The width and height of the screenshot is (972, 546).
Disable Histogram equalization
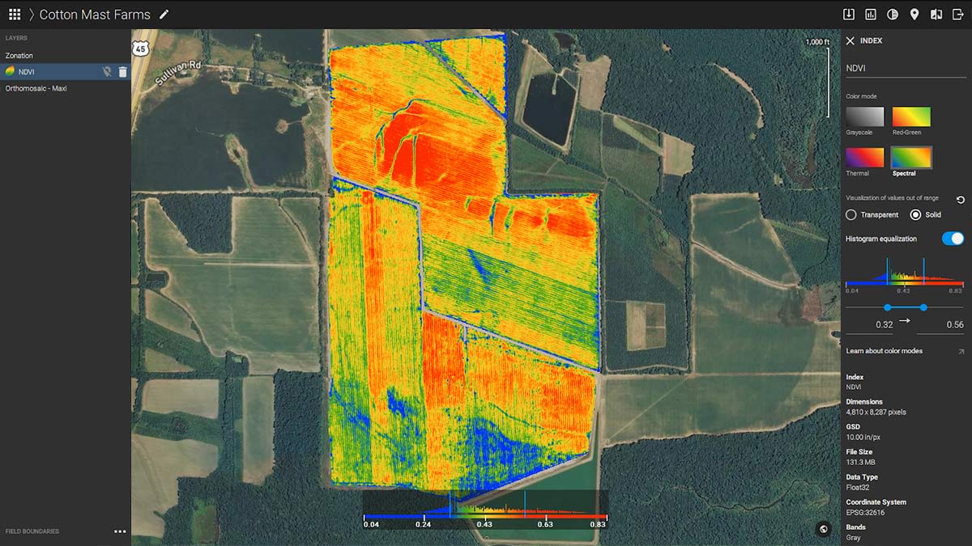952,239
